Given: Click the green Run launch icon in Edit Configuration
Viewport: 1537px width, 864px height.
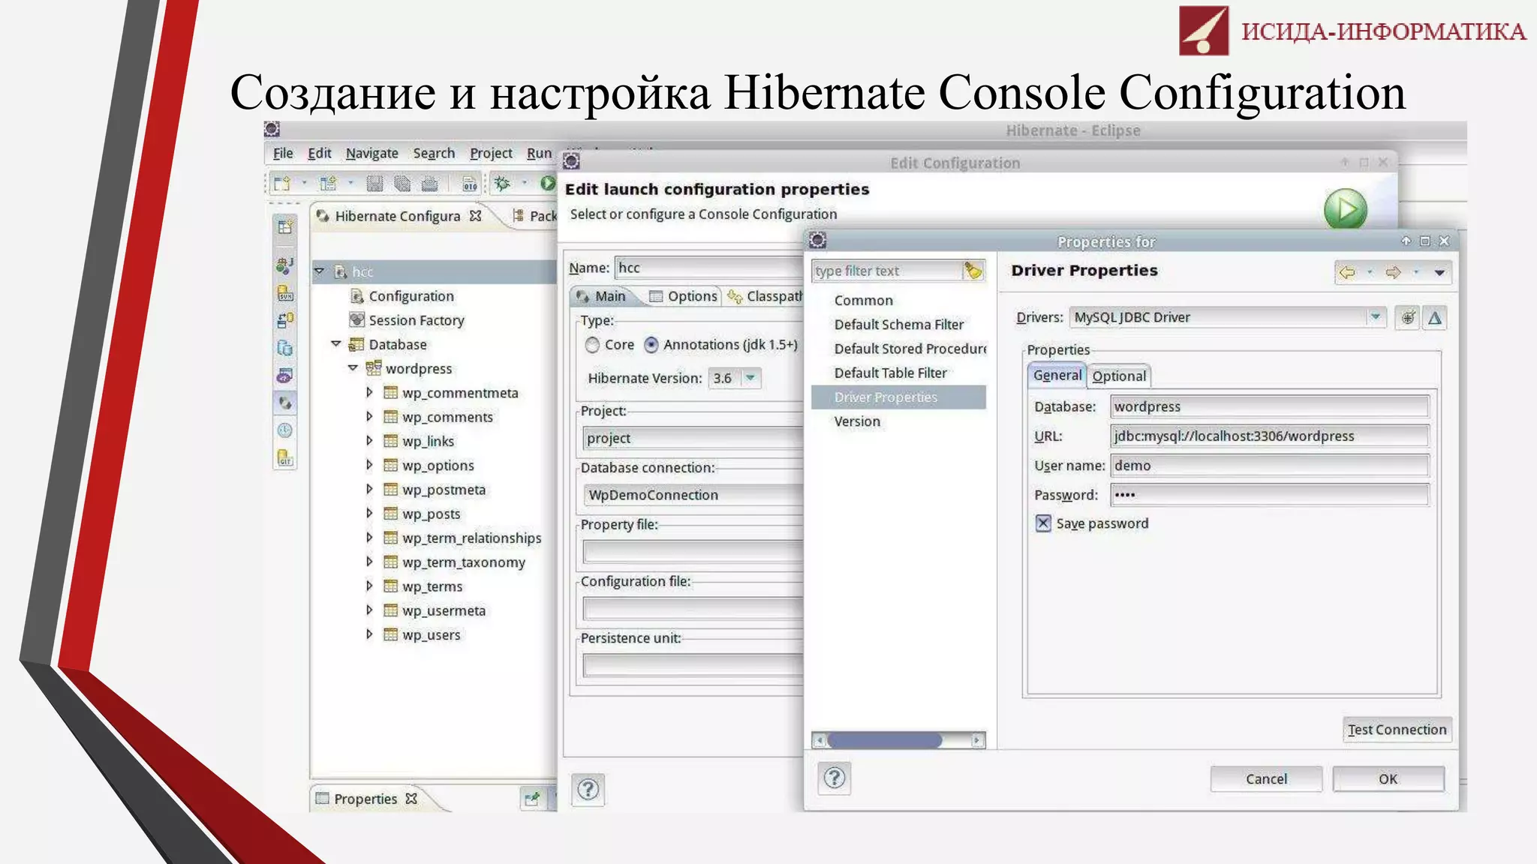Looking at the screenshot, I should click(1345, 209).
